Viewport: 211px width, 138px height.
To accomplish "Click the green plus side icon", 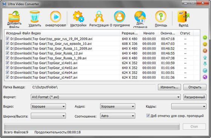I will coord(205,38).
